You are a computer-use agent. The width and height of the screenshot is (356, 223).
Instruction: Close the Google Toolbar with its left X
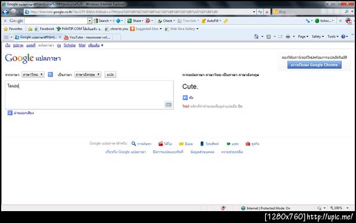click(5, 21)
